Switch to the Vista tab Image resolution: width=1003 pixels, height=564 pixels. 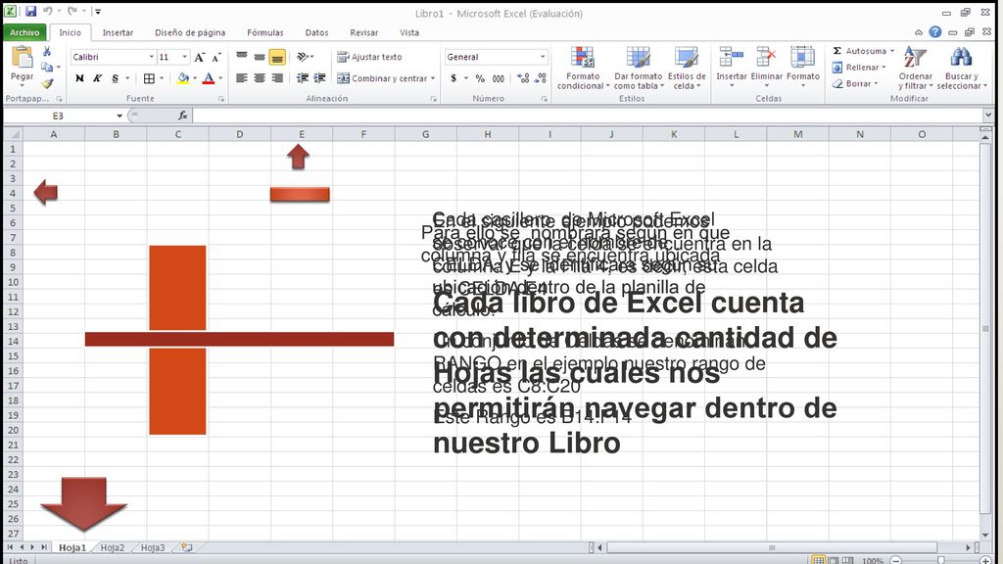coord(409,32)
